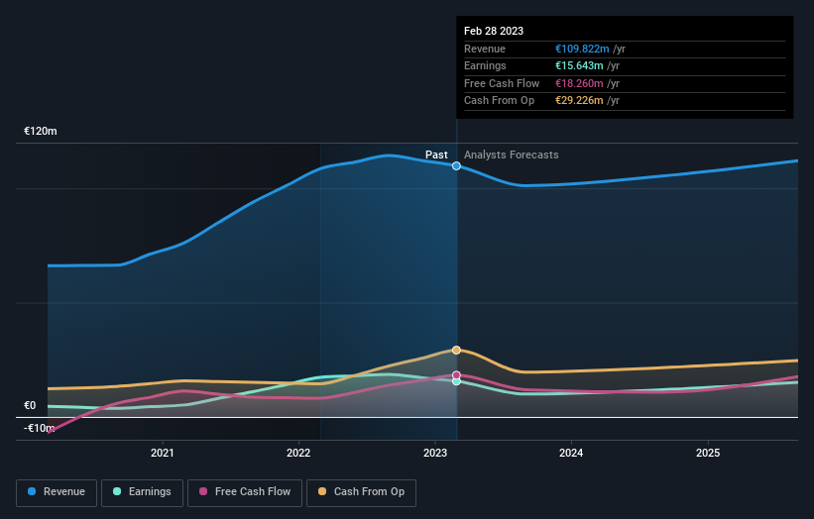This screenshot has height=519, width=814.
Task: Click the €109.822m revenue value
Action: pyautogui.click(x=582, y=49)
